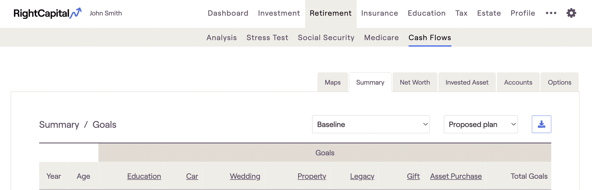
Task: Open the Invested Asset tab
Action: [x=467, y=82]
